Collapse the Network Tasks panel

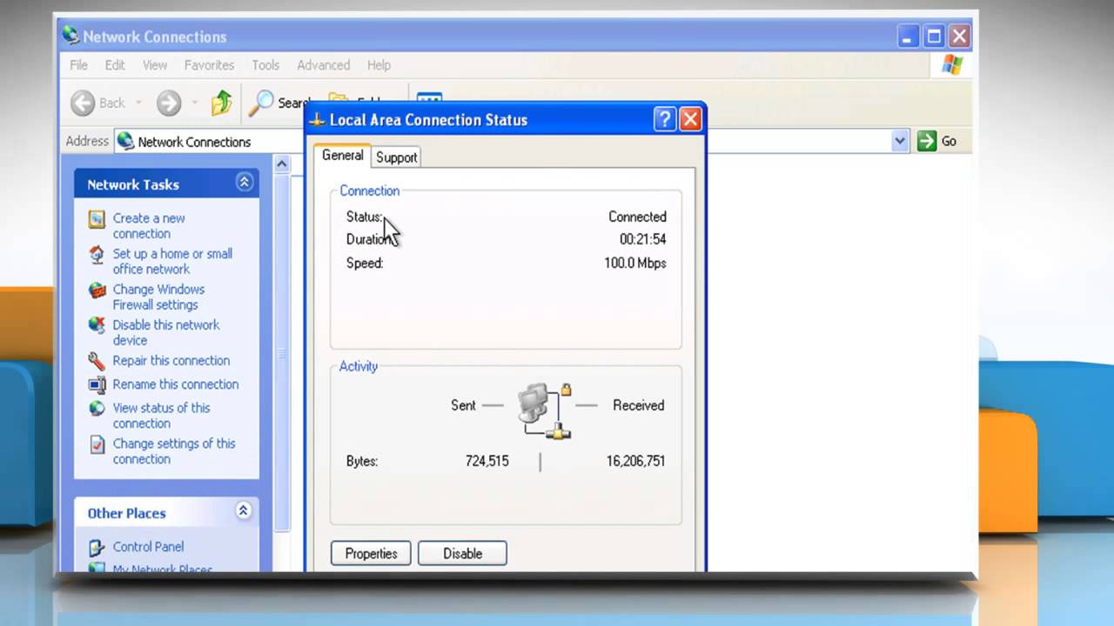point(244,183)
